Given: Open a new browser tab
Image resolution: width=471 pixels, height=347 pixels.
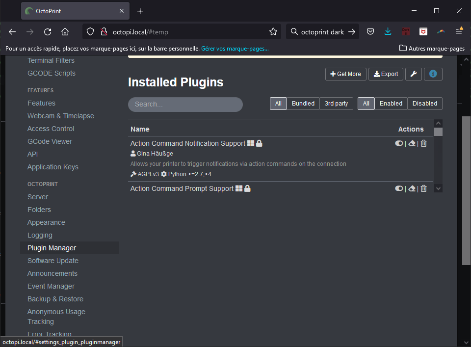Looking at the screenshot, I should (x=140, y=11).
